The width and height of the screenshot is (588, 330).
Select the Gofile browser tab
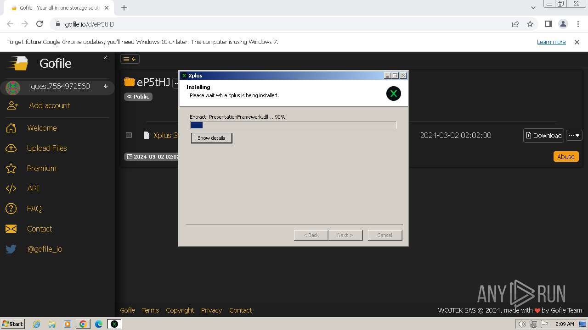(60, 8)
